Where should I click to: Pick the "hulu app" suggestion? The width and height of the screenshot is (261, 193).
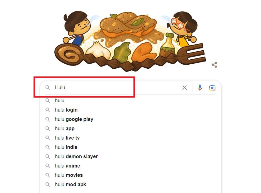[x=65, y=128]
